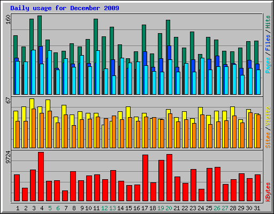
Task: Click the red KBytes bar for day 20
Action: 169,178
